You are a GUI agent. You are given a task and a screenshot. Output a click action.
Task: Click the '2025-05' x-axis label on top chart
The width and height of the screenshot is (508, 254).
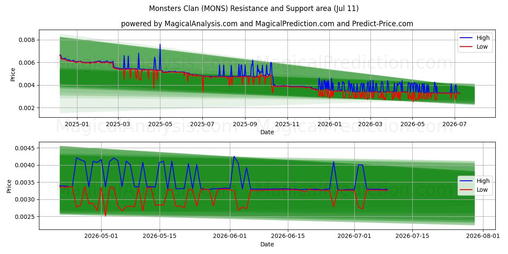(x=160, y=124)
